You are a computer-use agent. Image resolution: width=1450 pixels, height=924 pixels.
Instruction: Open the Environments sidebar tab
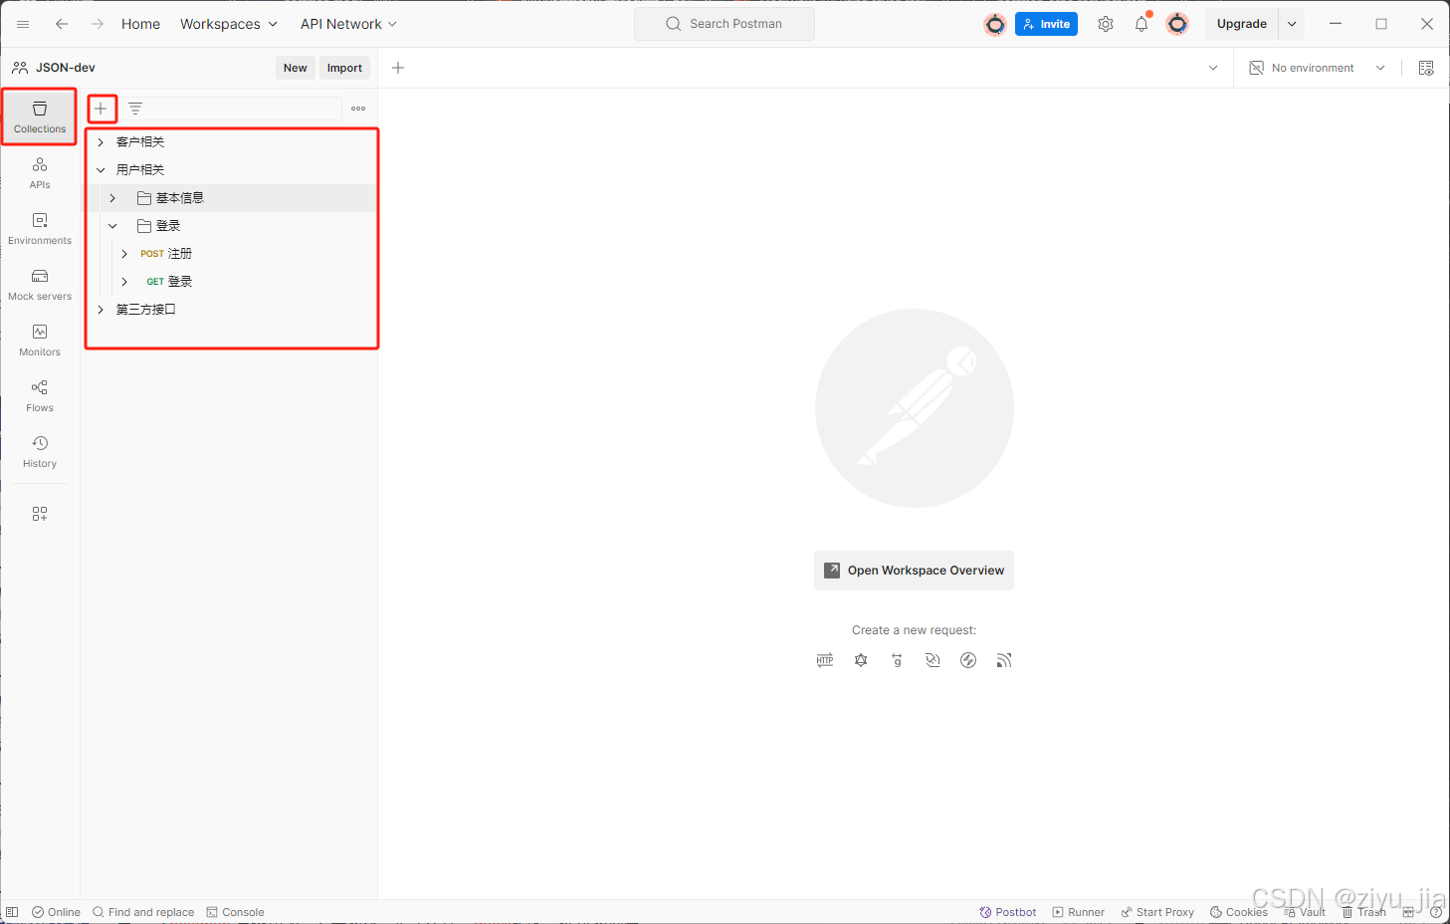pos(40,228)
